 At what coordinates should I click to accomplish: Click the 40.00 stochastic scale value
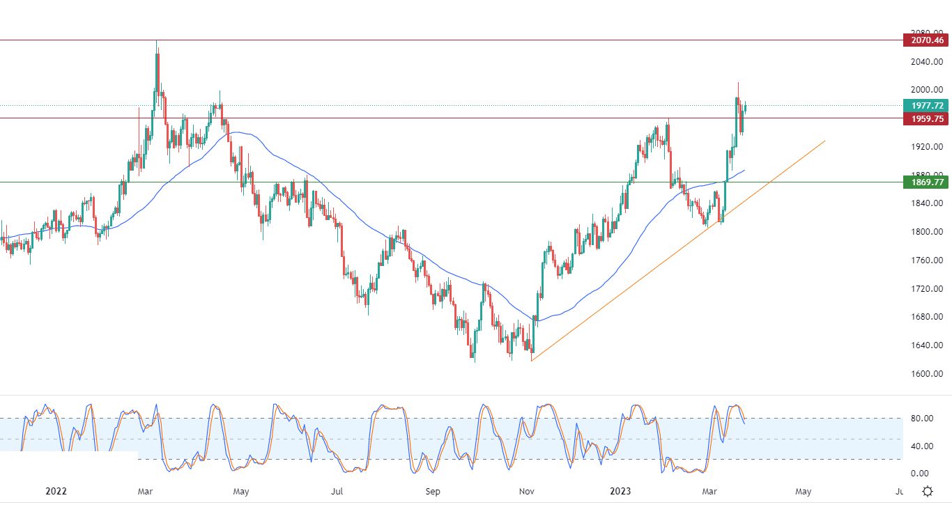[921, 446]
